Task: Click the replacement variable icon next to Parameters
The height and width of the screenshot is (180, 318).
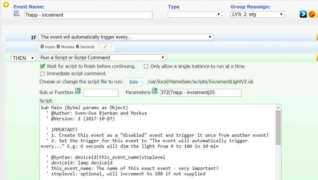Action: 155,91
